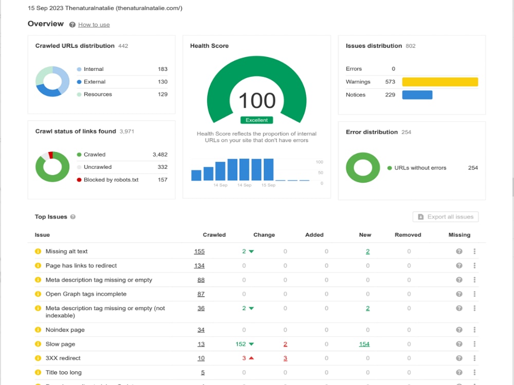Open help for Missing alt text row
This screenshot has width=514, height=385.
tap(459, 252)
